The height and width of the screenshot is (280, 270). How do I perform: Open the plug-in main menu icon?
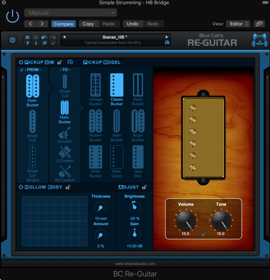point(27,38)
